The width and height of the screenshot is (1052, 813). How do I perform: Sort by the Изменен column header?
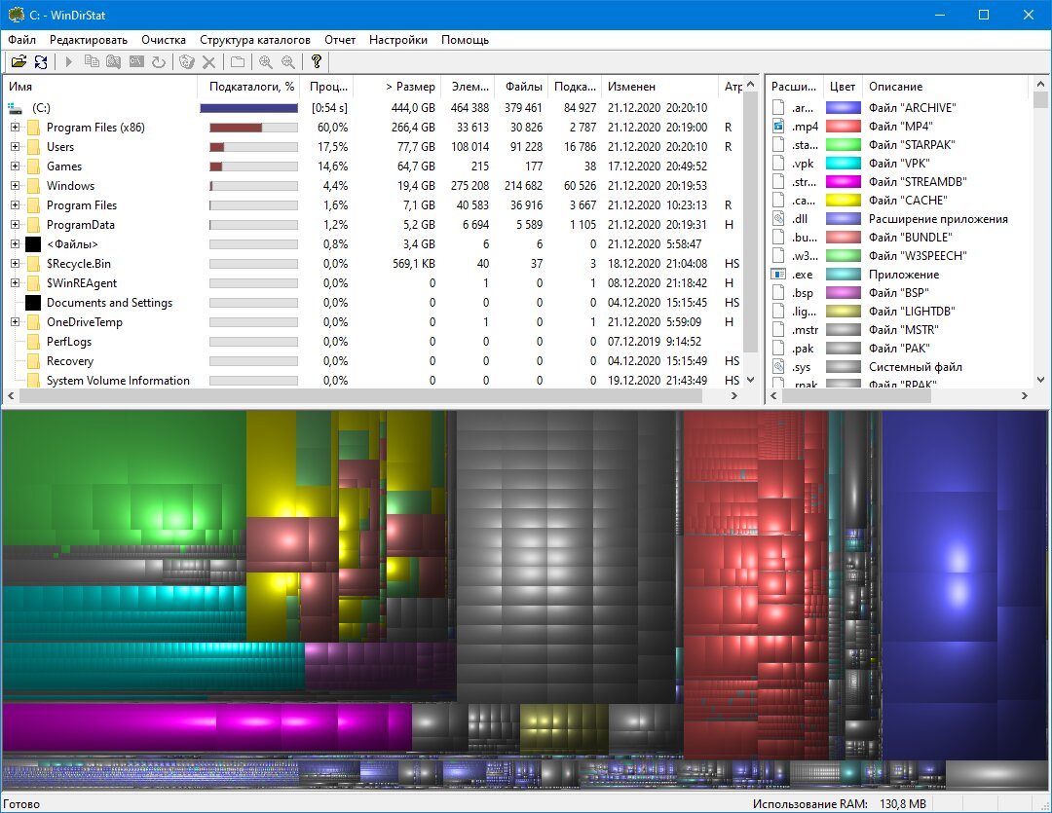tap(660, 87)
